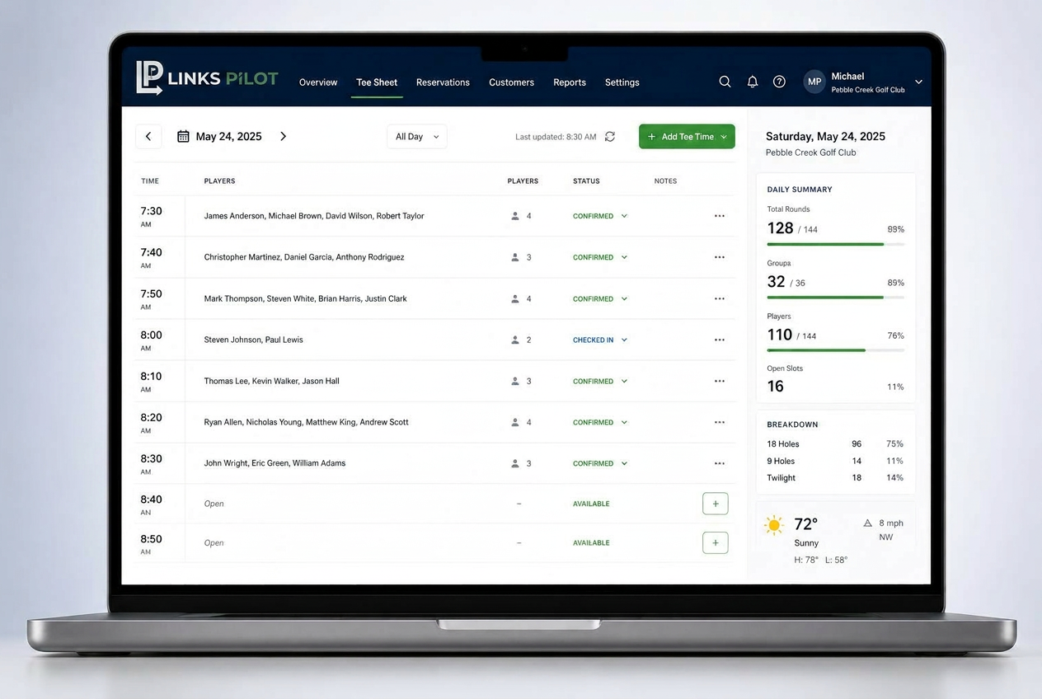Open notifications bell
Screen dimensions: 1042x699
753,82
